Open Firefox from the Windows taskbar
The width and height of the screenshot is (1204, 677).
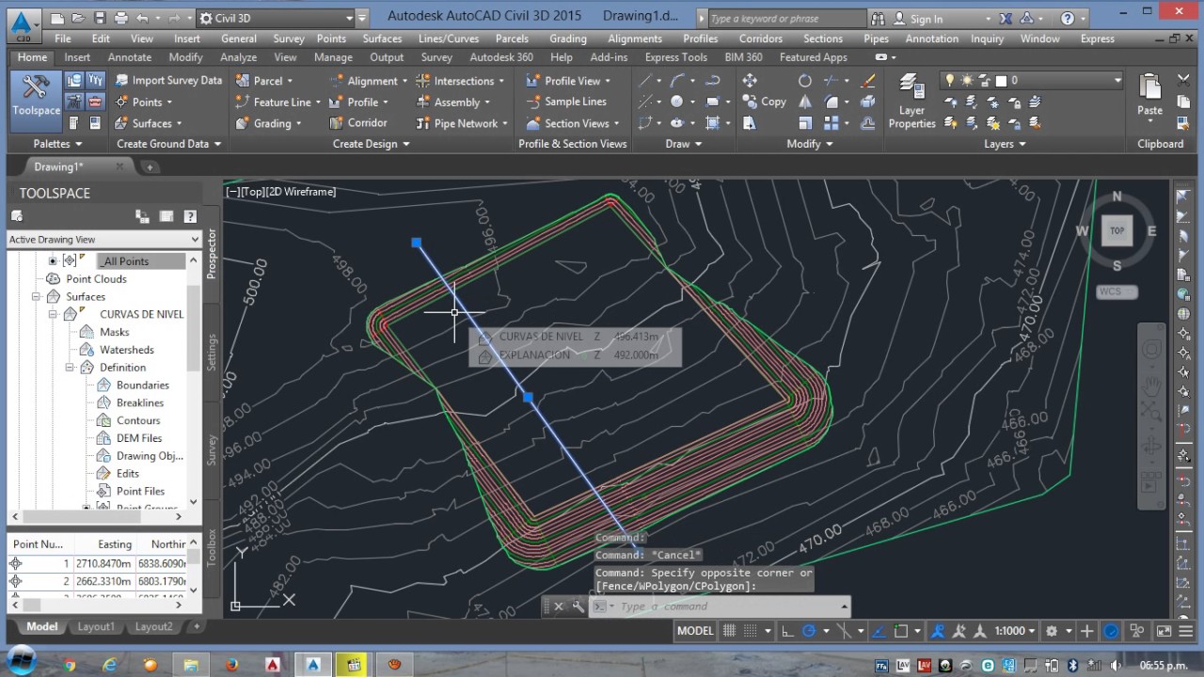(231, 665)
